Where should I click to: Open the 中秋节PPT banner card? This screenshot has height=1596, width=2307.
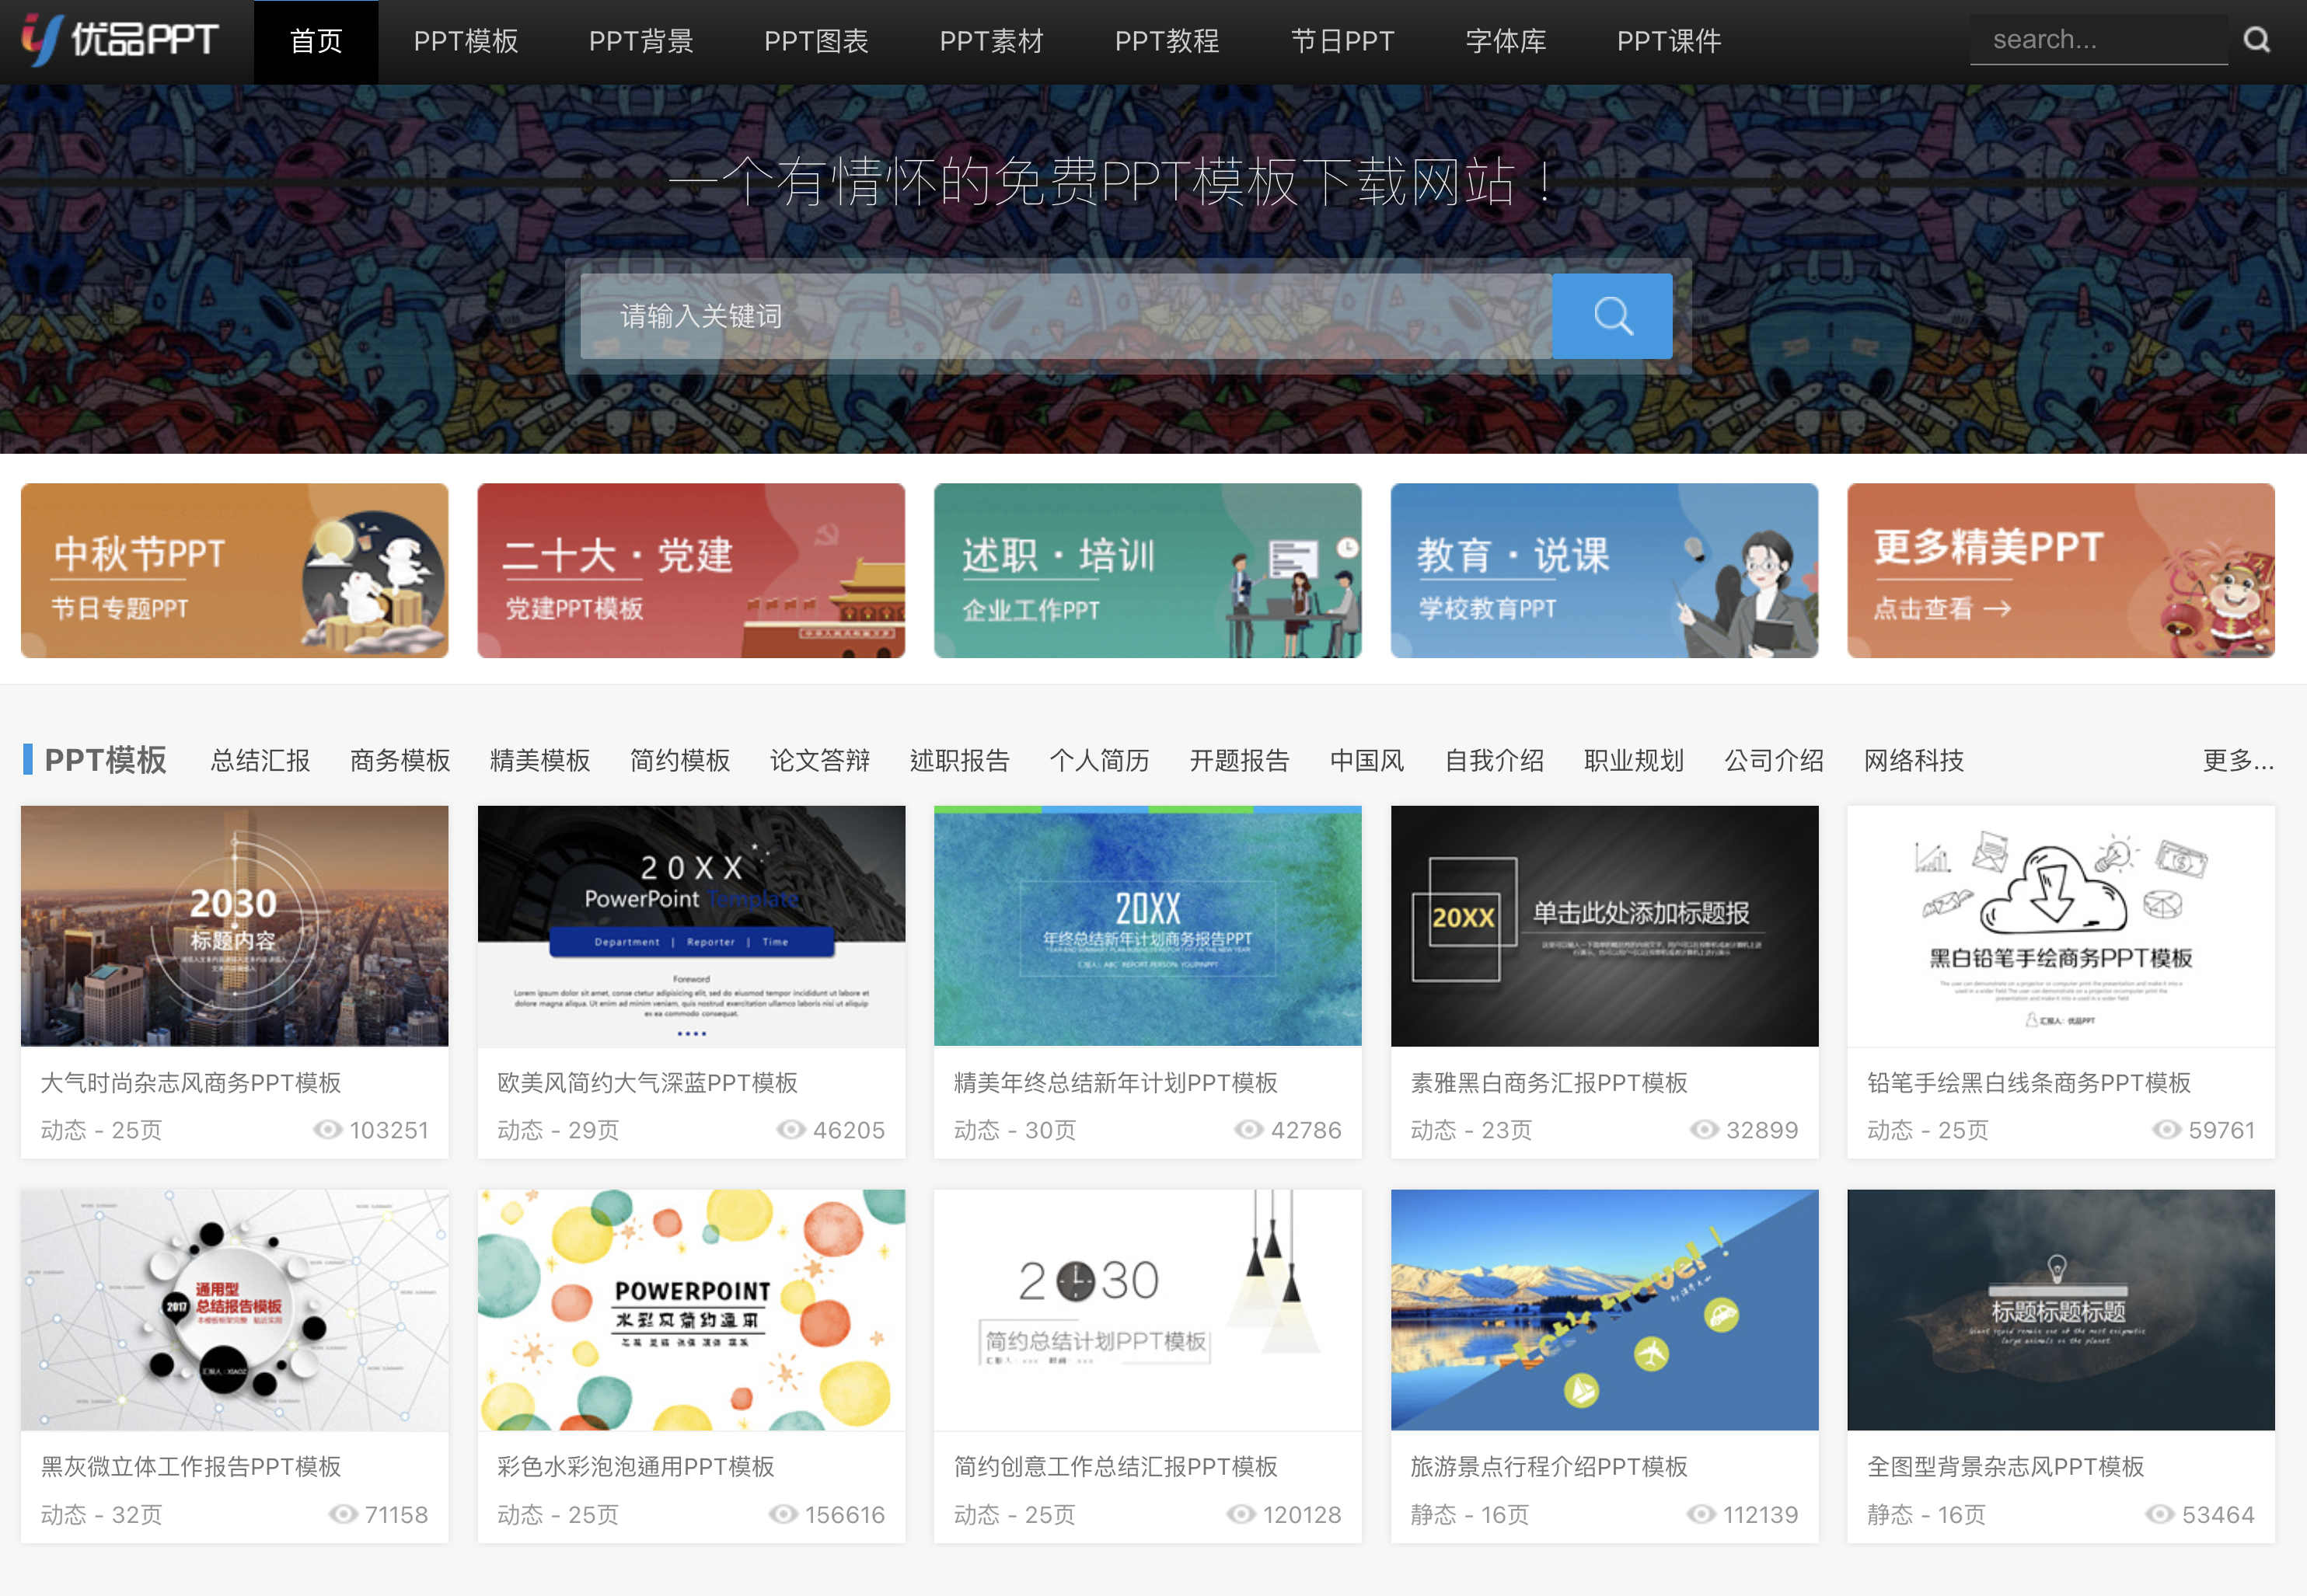tap(234, 570)
